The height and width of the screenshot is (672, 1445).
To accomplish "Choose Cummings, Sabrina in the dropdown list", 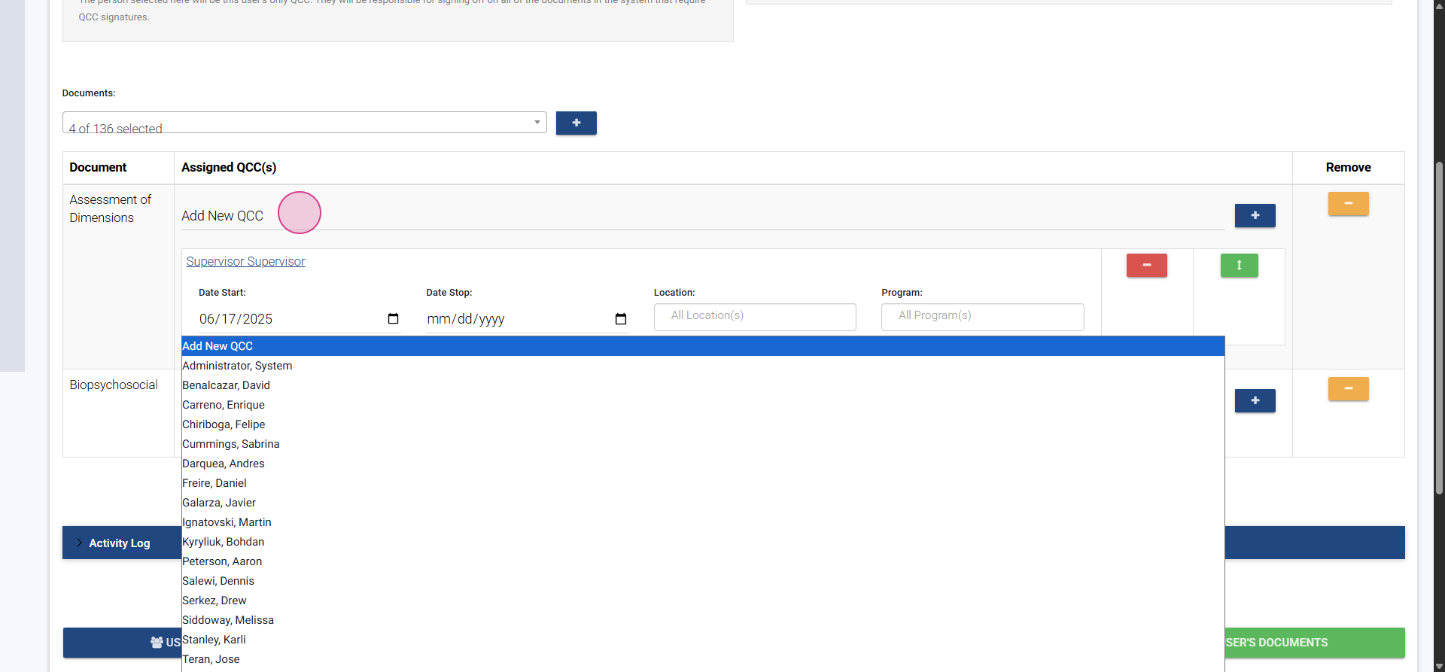I will (x=230, y=444).
